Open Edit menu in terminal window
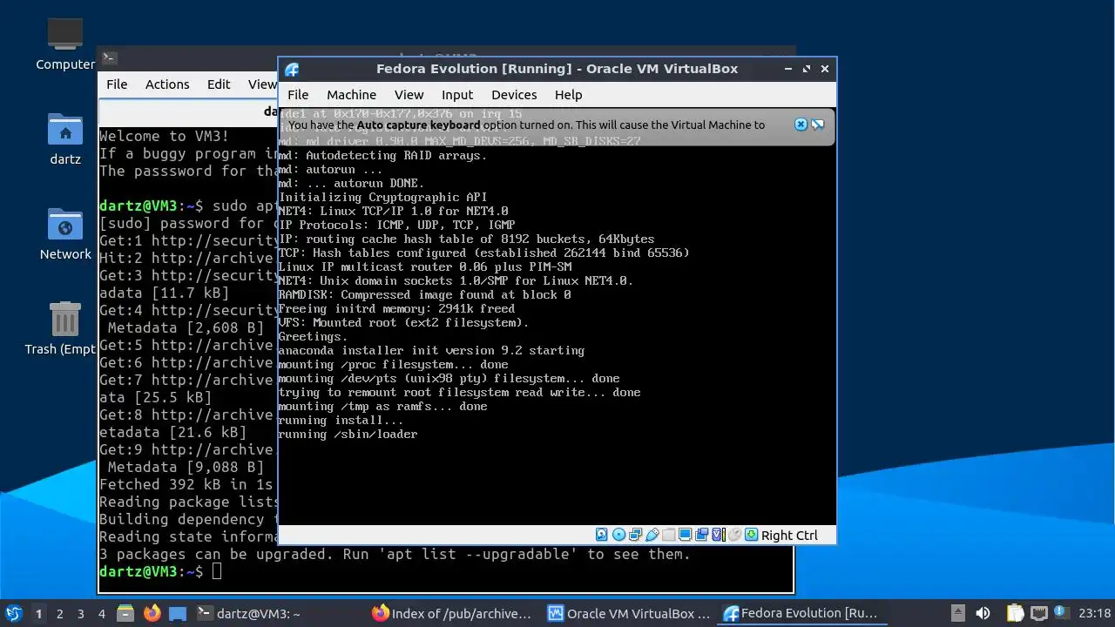1115x627 pixels. click(x=219, y=84)
